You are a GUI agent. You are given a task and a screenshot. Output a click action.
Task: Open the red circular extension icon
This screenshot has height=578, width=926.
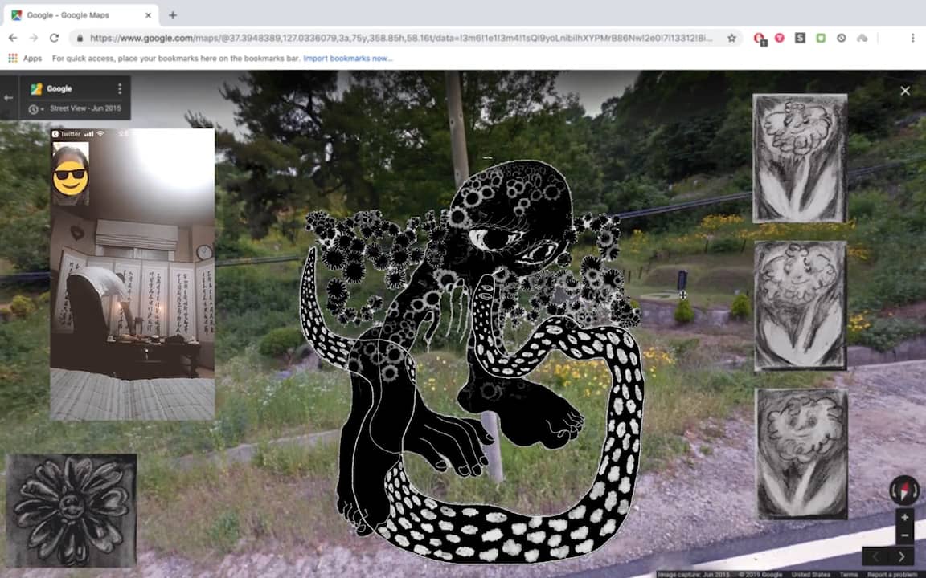coord(780,38)
